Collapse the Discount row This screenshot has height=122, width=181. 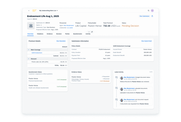pyautogui.click(x=29, y=59)
